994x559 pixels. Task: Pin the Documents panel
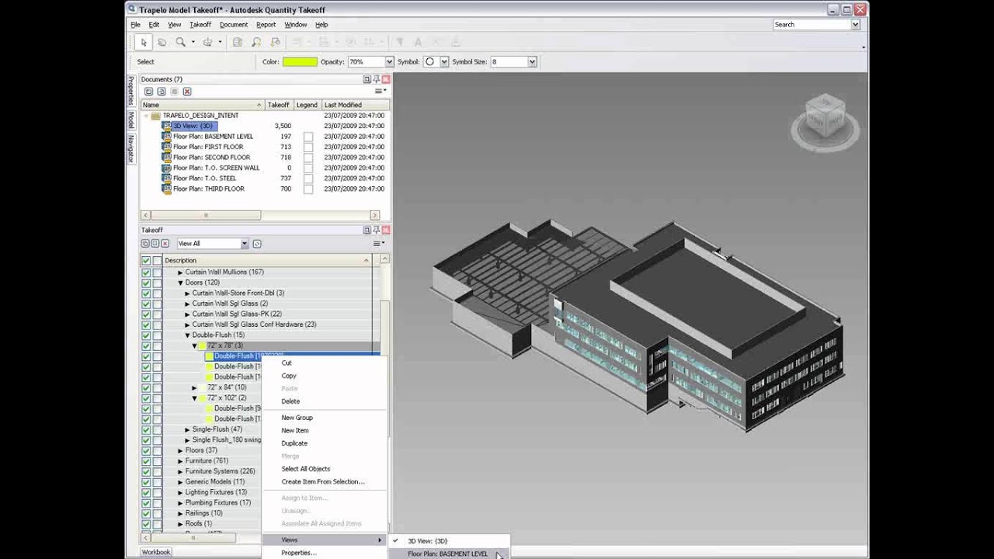point(377,79)
